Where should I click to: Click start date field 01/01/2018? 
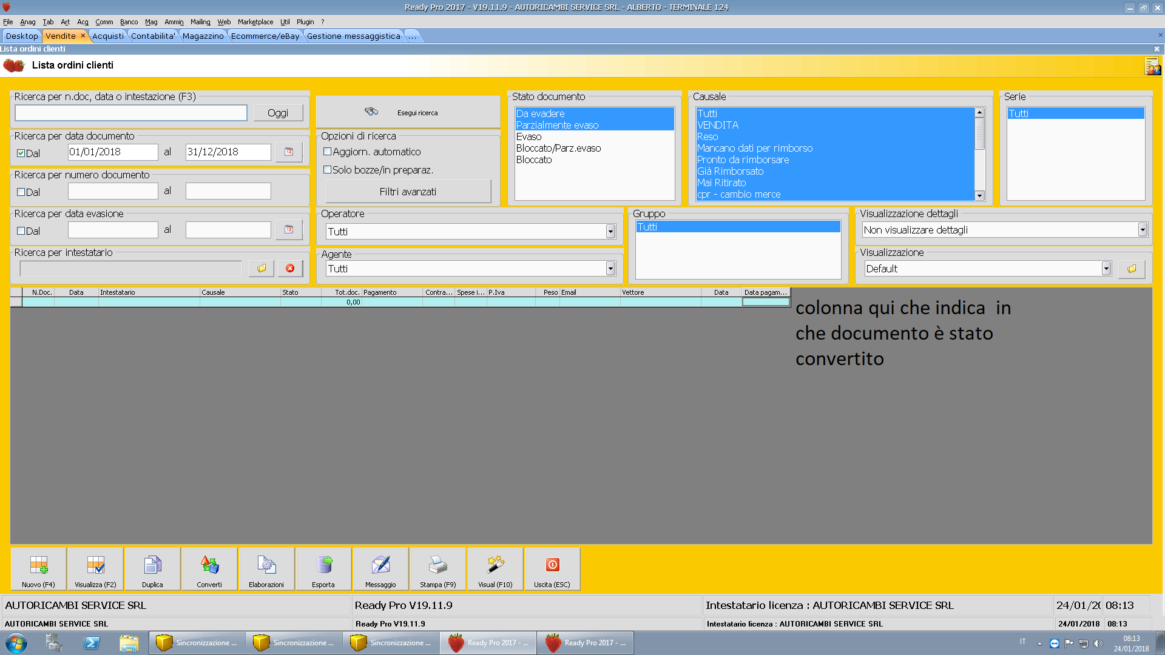pos(113,152)
